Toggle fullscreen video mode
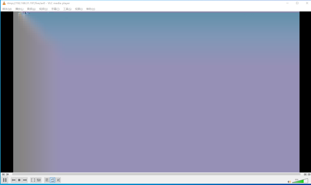 pos(33,180)
